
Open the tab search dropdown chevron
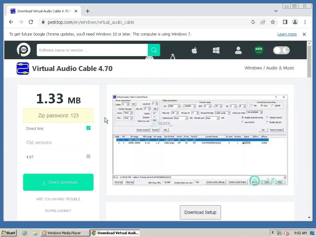[276, 11]
